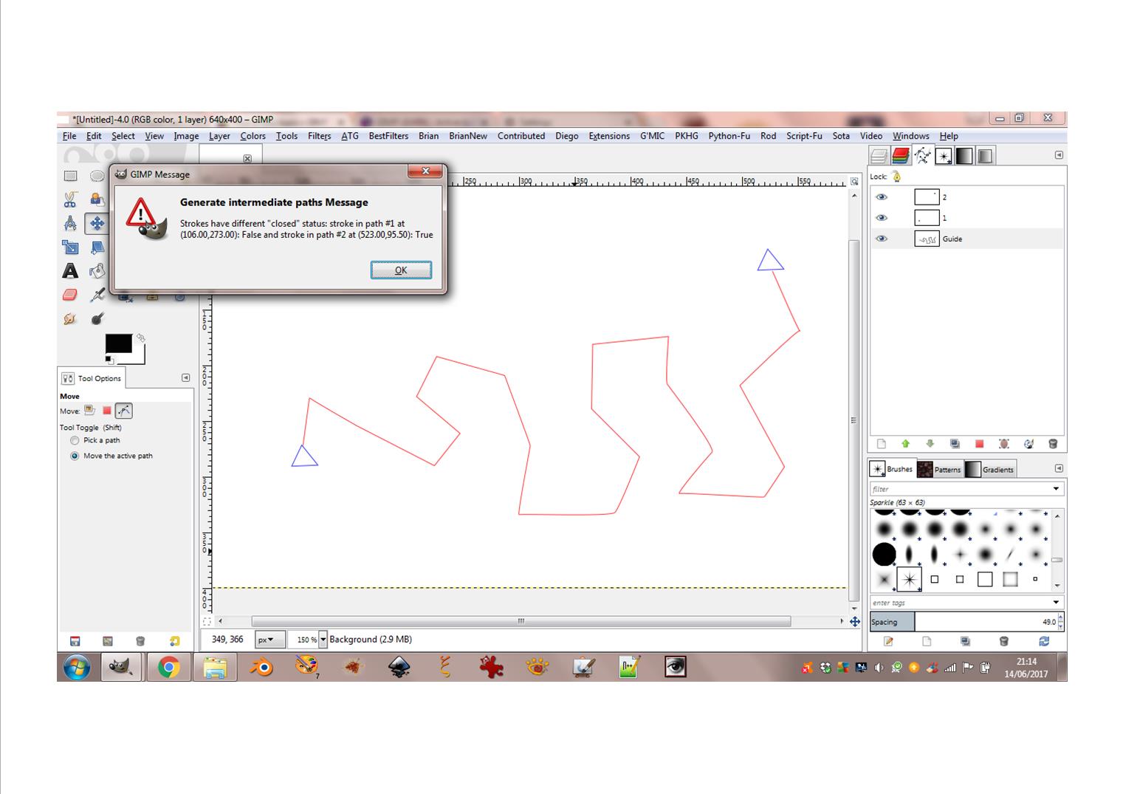This screenshot has height=794, width=1123.
Task: Select the Rectangle Select tool
Action: [x=70, y=176]
